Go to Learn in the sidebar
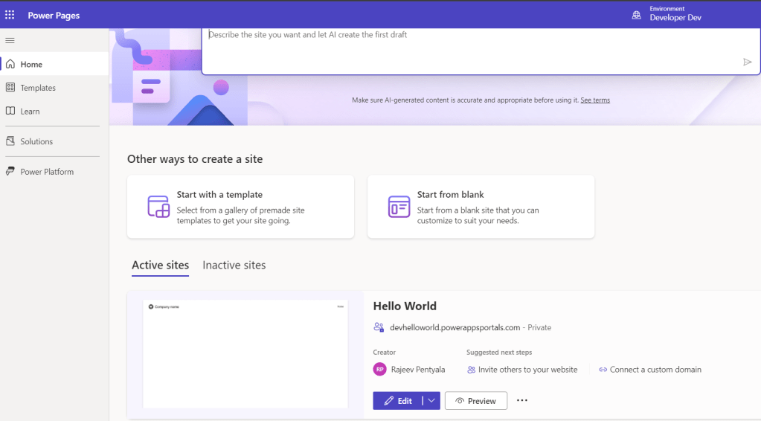This screenshot has height=421, width=761. pyautogui.click(x=30, y=112)
